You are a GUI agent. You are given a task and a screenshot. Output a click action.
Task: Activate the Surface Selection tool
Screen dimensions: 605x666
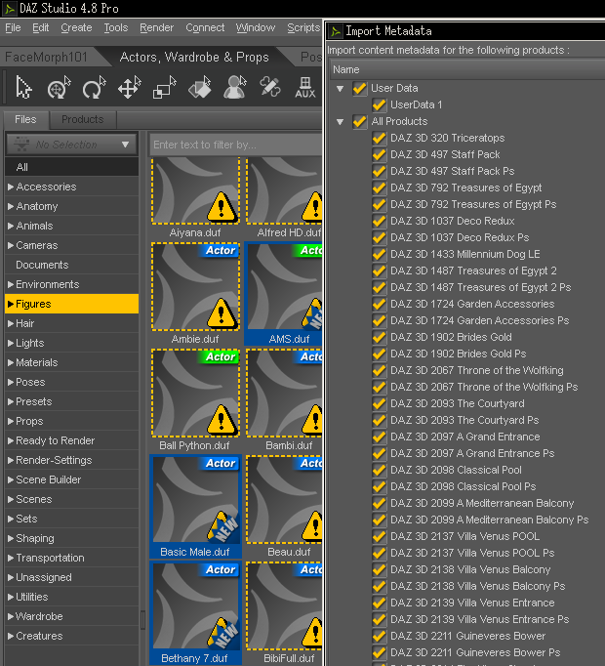[x=199, y=88]
